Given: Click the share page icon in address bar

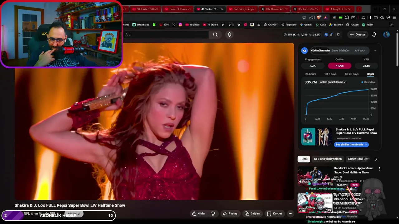Looking at the screenshot, I should pyautogui.click(x=311, y=17).
